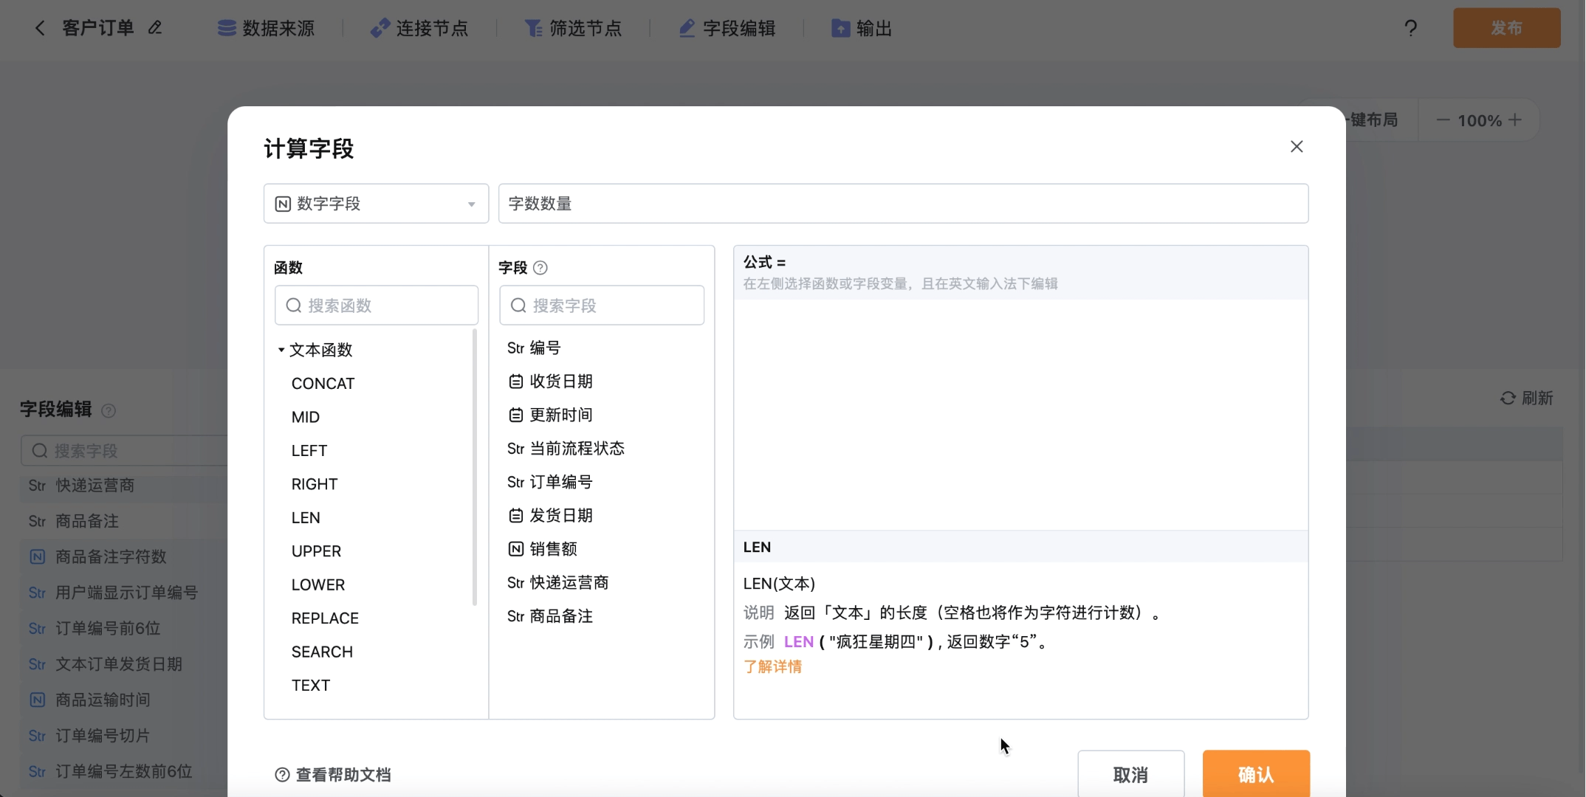Select 文本订单发货日期 in background field list
This screenshot has height=797, width=1586.
tap(105, 664)
